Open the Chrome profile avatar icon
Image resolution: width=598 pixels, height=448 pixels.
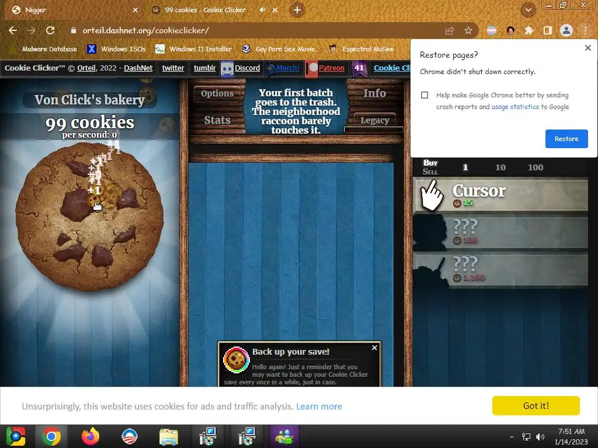tap(566, 30)
